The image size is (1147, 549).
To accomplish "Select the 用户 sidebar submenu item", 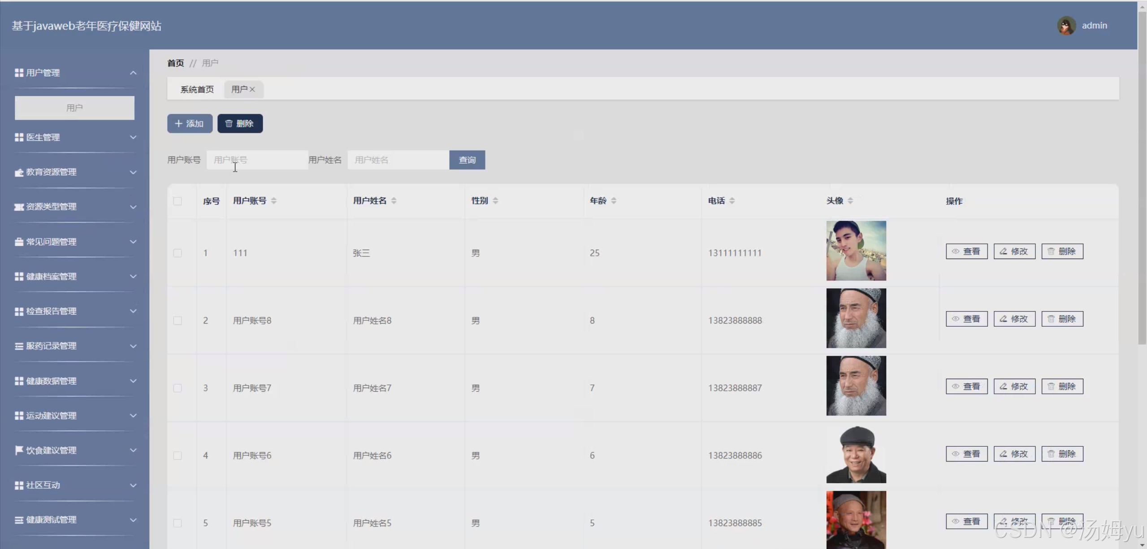I will (74, 108).
